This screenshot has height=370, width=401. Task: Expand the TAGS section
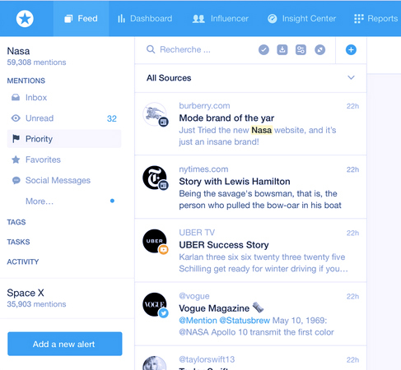pos(16,222)
